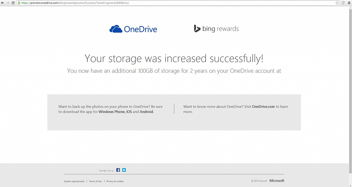Go forward using the browser forward arrow
Image resolution: width=352 pixels, height=187 pixels.
(x=8, y=3)
